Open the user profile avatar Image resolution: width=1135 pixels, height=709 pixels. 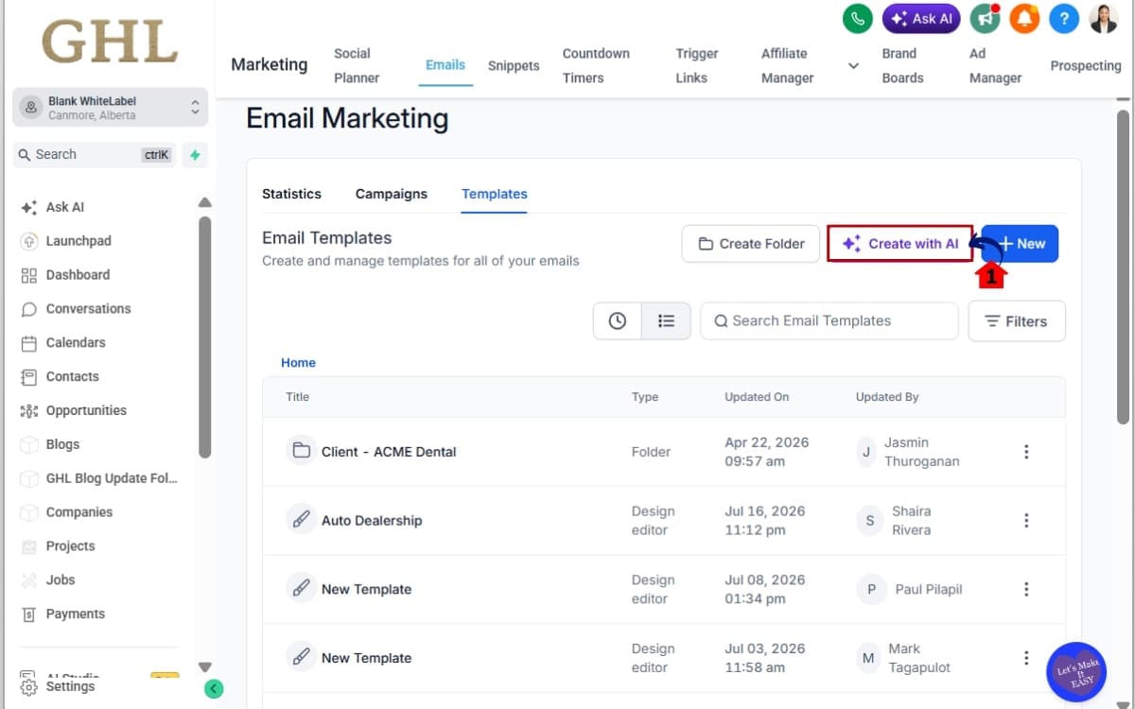pyautogui.click(x=1103, y=18)
